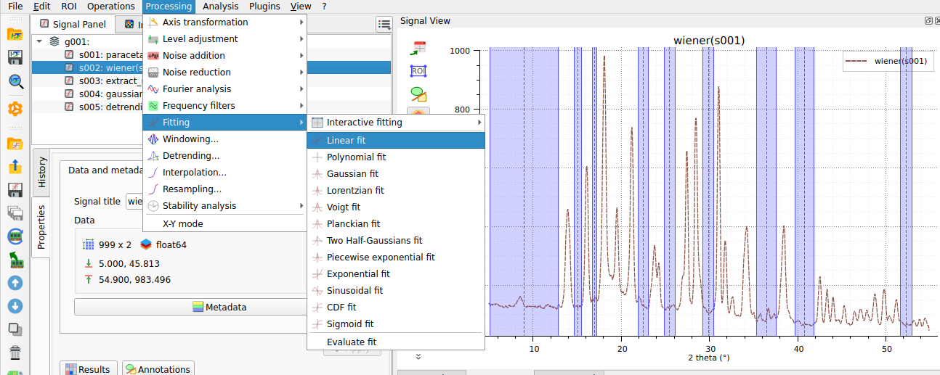This screenshot has width=940, height=375.
Task: Click the blue up-arrow move icon
Action: (x=15, y=282)
